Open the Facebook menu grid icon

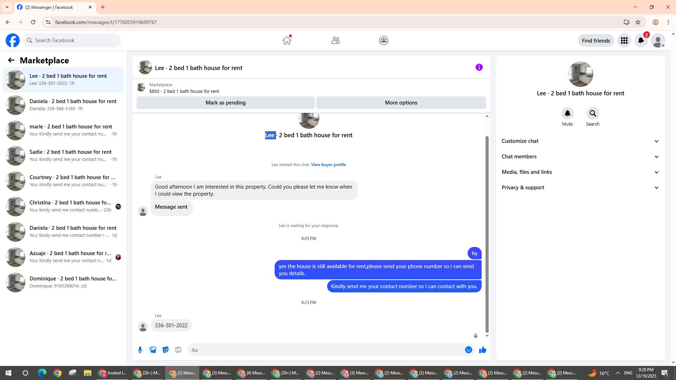pyautogui.click(x=624, y=40)
